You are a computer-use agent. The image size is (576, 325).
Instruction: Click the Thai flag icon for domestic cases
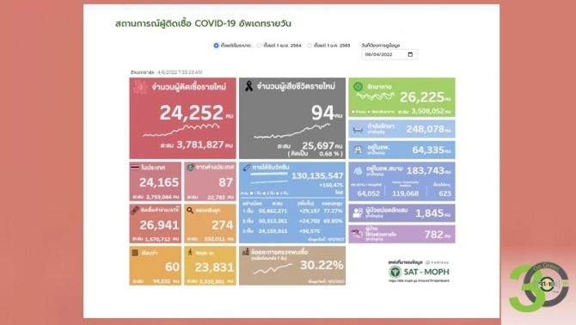pos(135,168)
